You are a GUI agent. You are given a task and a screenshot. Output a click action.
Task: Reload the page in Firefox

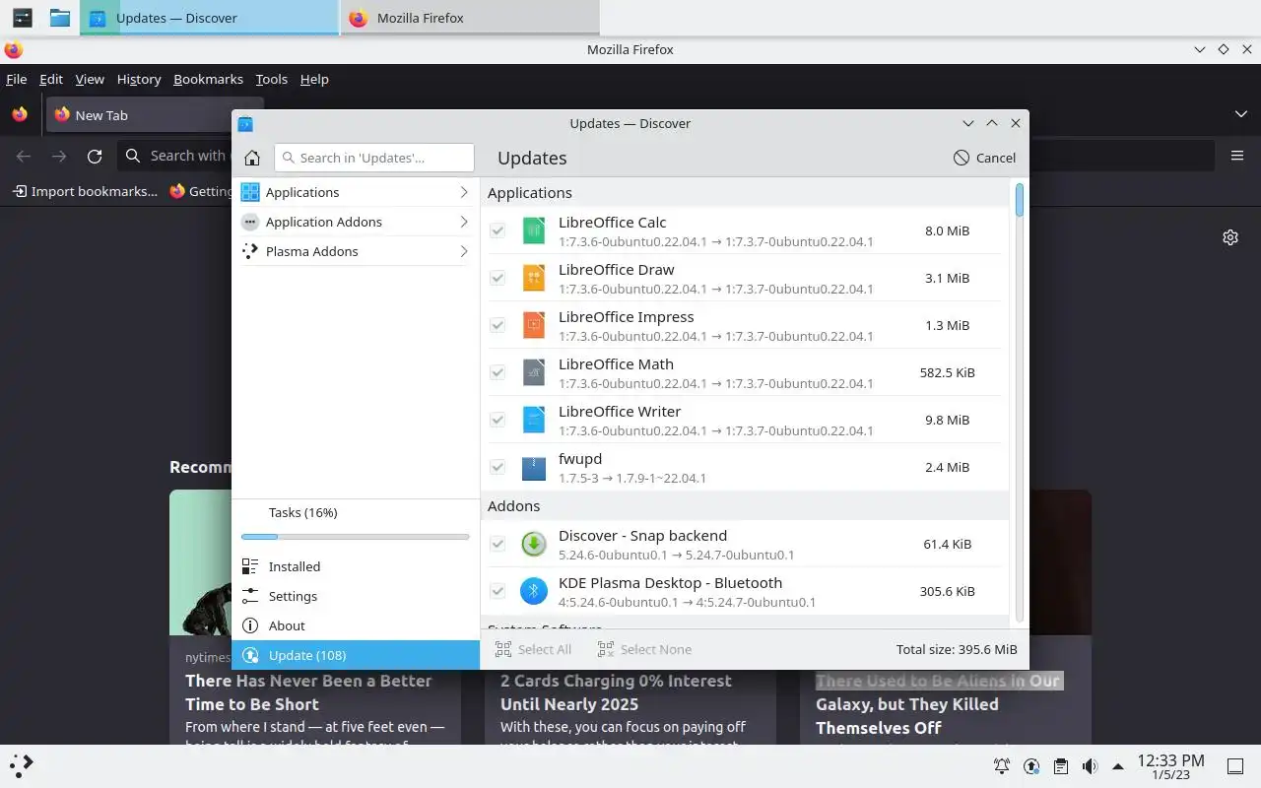(95, 156)
